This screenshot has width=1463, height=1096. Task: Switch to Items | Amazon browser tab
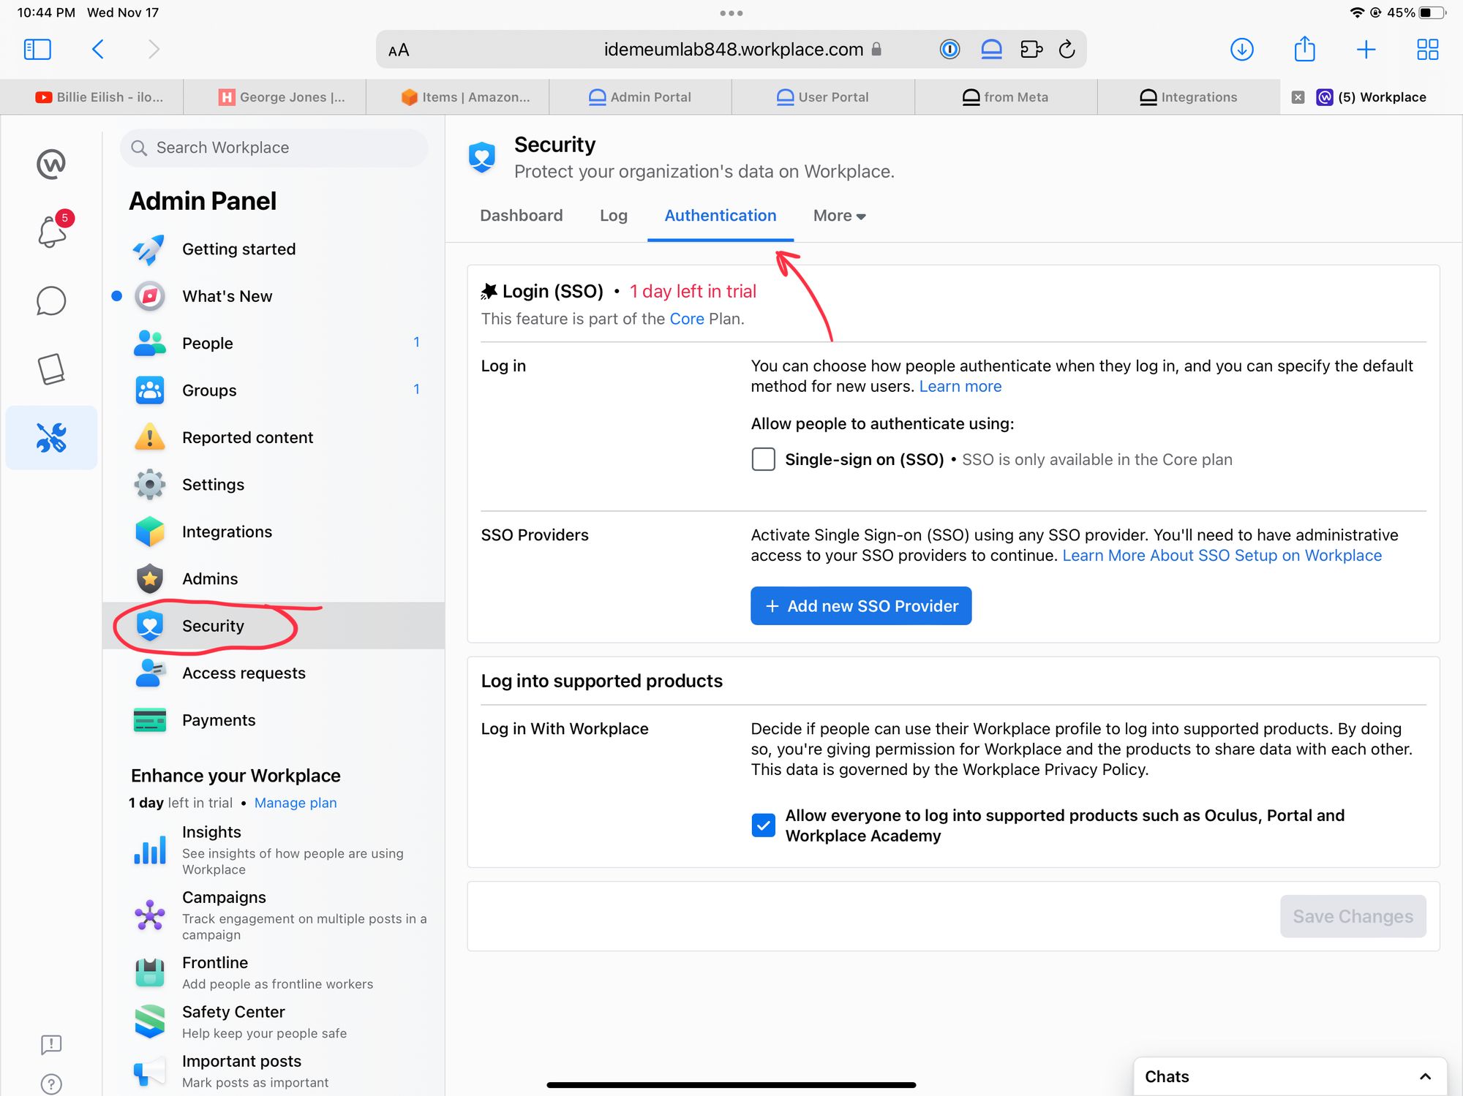click(x=457, y=97)
